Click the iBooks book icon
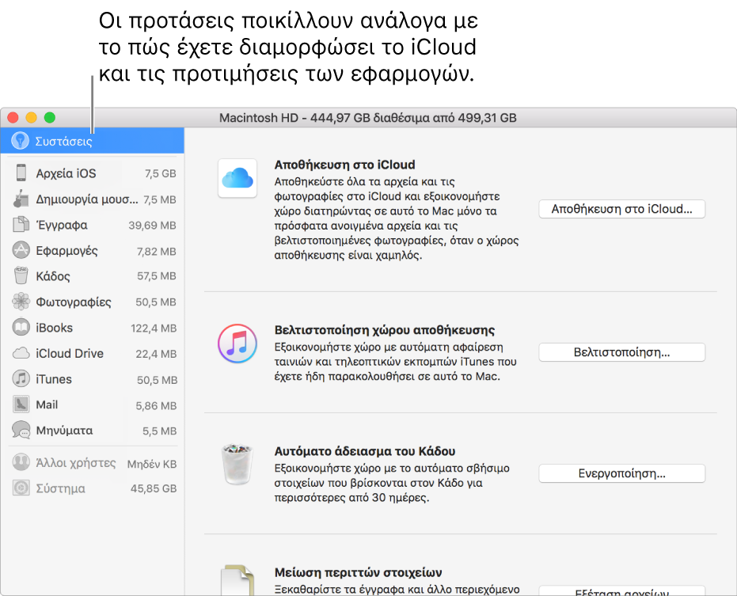This screenshot has width=737, height=596. tap(21, 327)
